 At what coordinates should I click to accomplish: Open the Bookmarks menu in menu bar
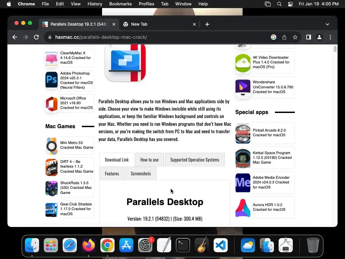pos(120,4)
